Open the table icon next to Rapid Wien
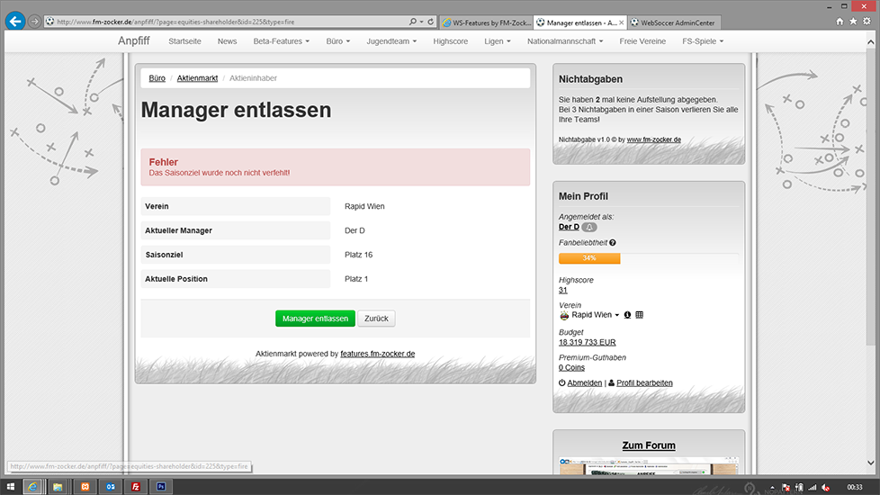This screenshot has height=495, width=880. tap(640, 315)
